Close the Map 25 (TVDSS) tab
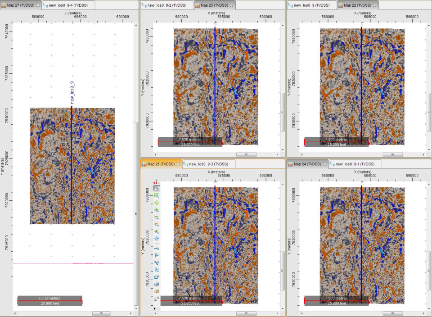 (231, 5)
